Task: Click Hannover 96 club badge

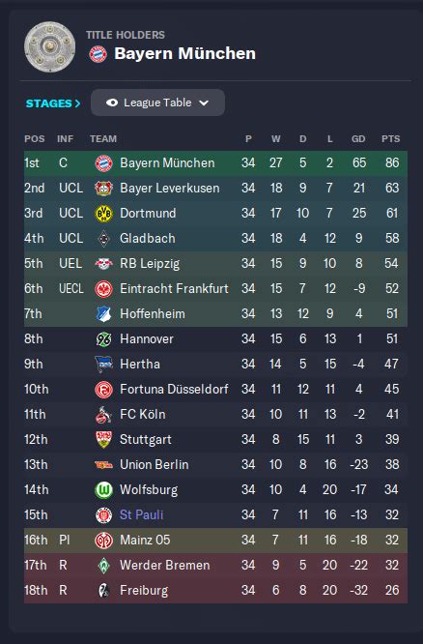Action: 103,339
